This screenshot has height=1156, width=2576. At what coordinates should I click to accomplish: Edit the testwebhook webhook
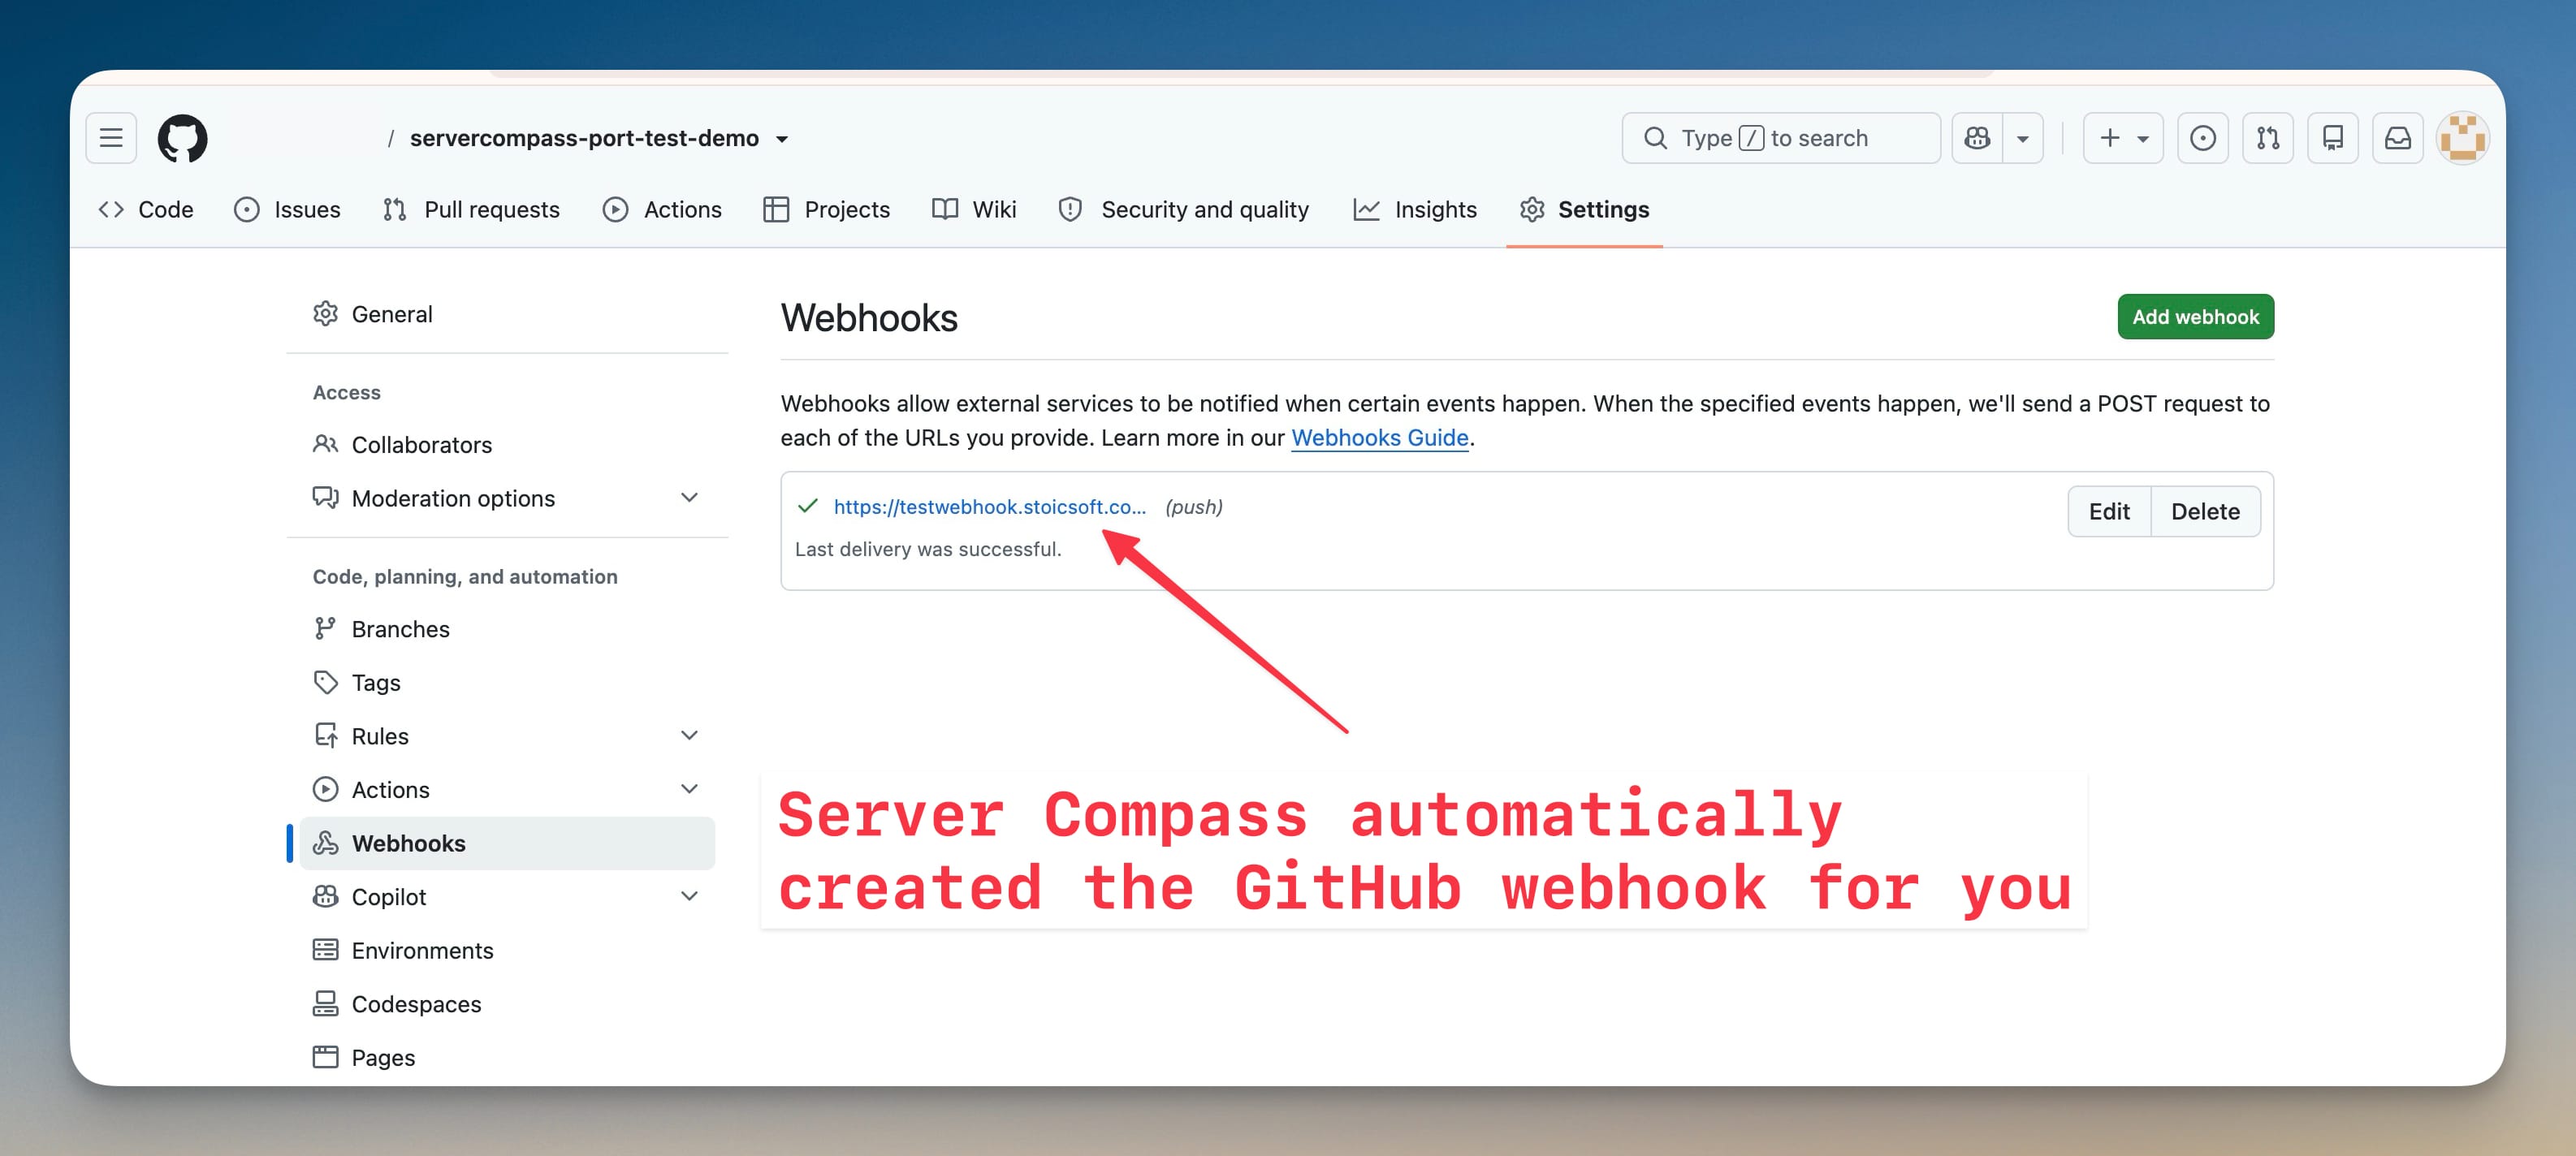click(2109, 511)
